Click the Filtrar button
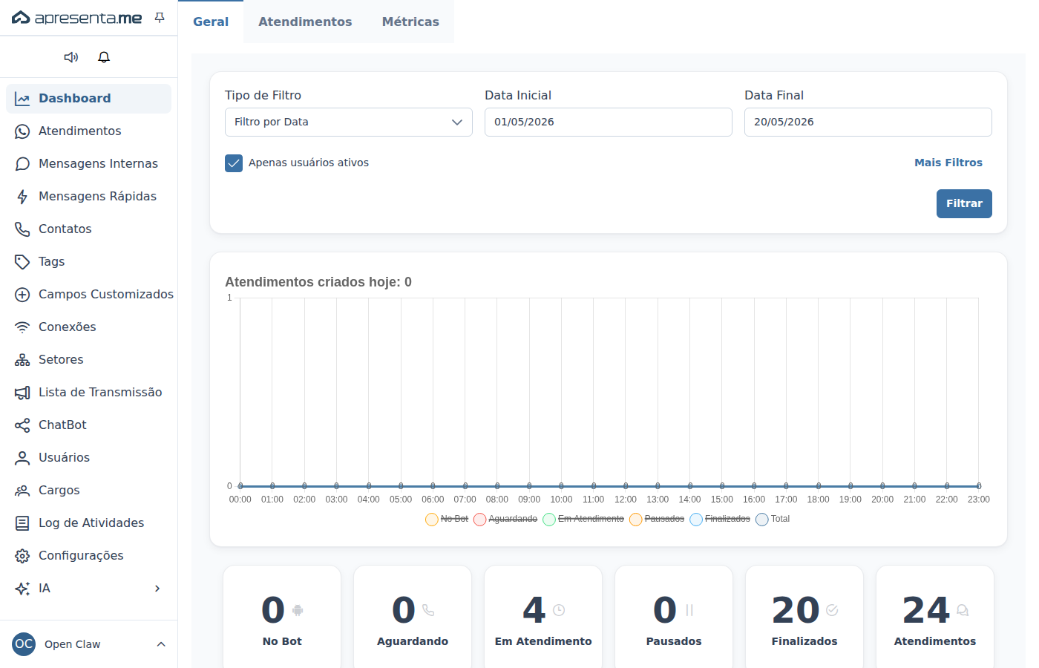1039x668 pixels. (x=964, y=203)
